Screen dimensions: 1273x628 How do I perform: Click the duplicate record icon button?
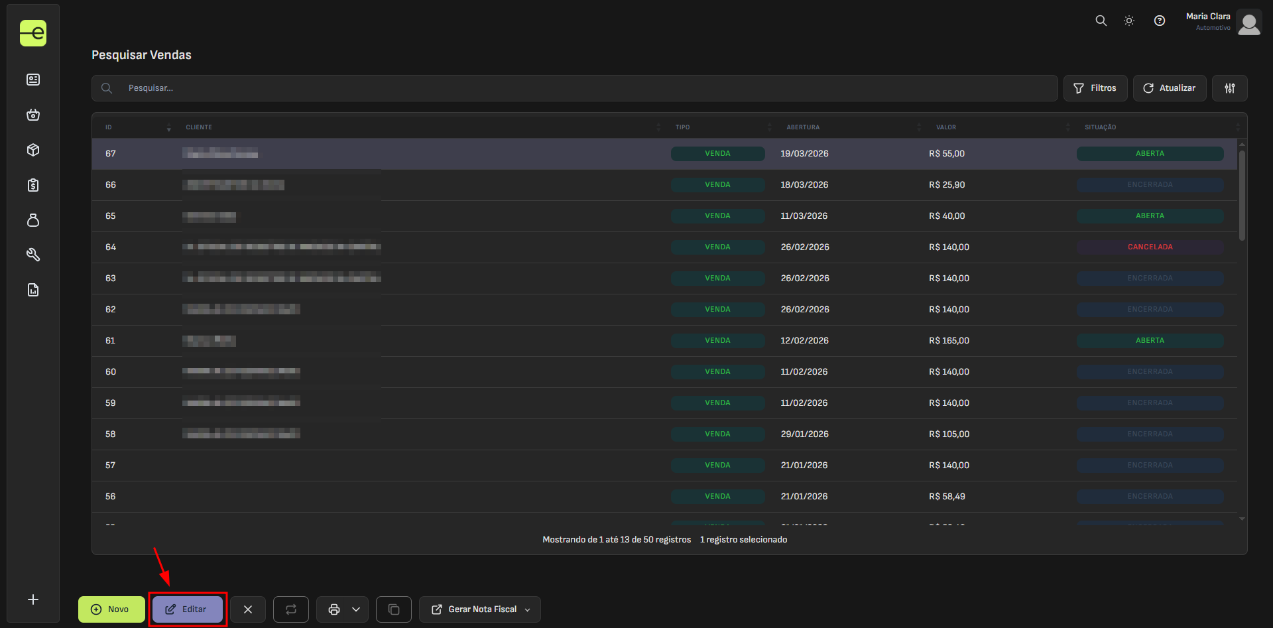pos(393,609)
